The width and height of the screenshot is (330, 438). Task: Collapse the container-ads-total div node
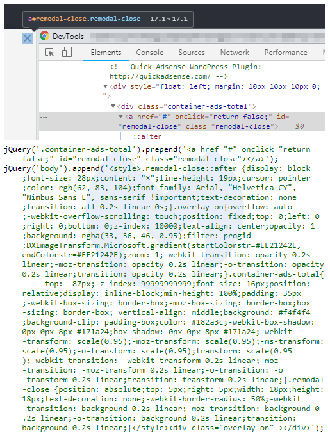coord(113,106)
